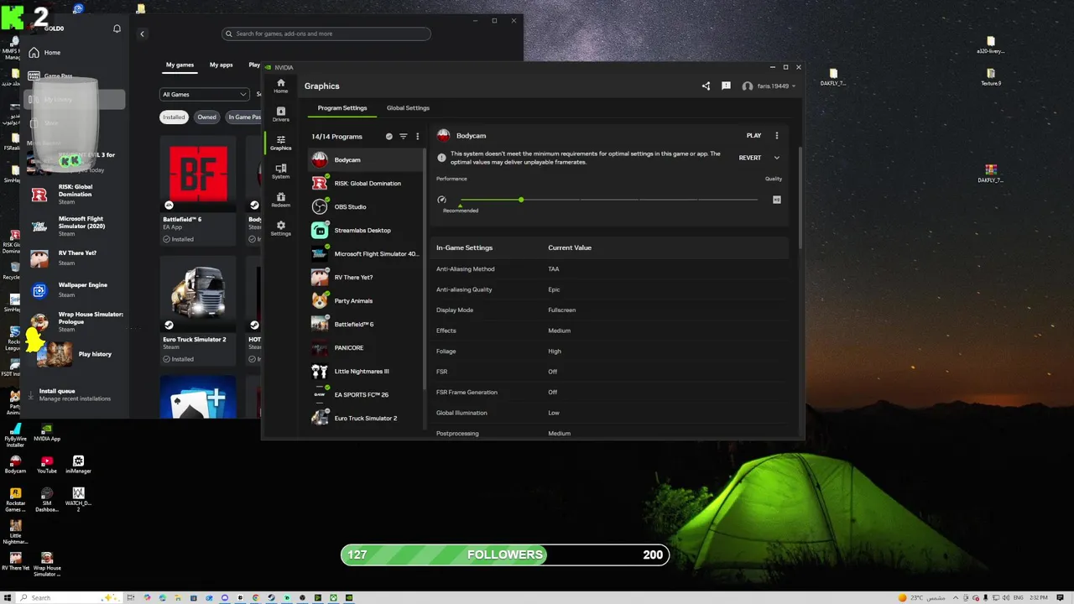Select RV There Yet? in NVIDIA programs list
1074x604 pixels.
point(367,277)
